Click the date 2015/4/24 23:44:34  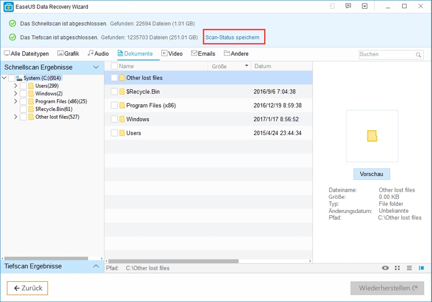(x=278, y=133)
